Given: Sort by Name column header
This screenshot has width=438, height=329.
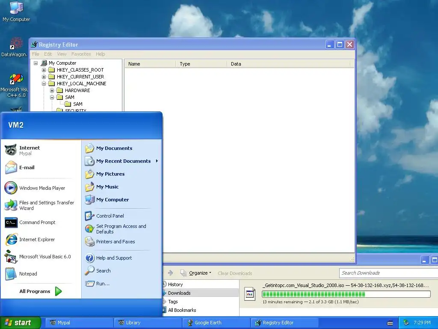Looking at the screenshot, I should point(150,64).
